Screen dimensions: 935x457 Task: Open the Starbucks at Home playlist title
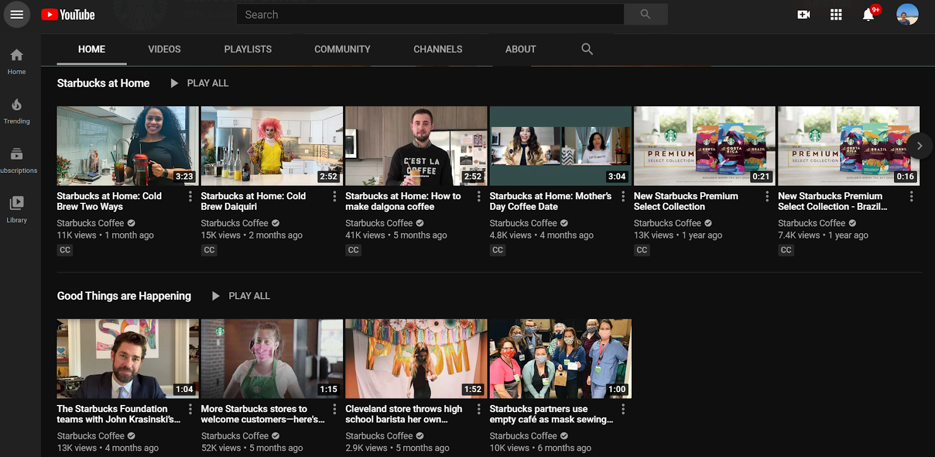(x=103, y=83)
